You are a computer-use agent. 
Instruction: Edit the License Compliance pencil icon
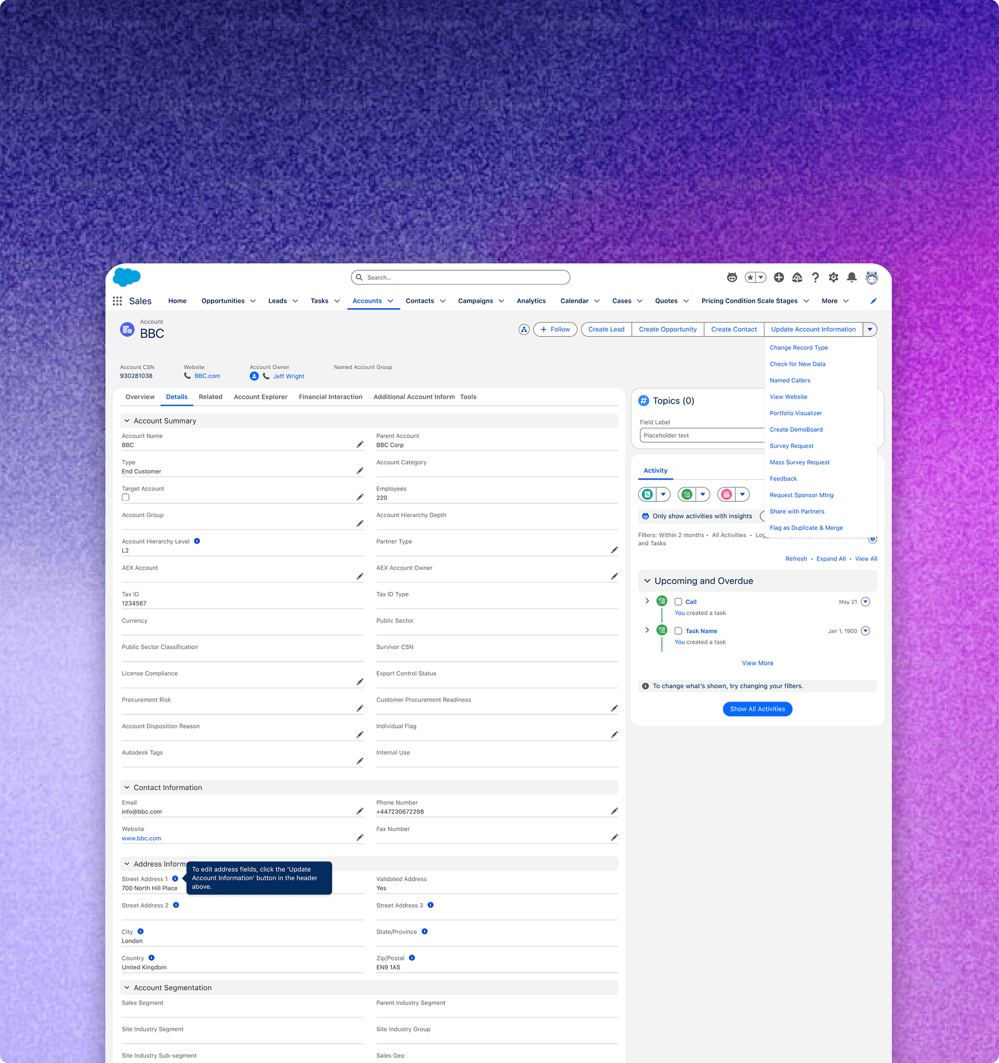tap(360, 682)
